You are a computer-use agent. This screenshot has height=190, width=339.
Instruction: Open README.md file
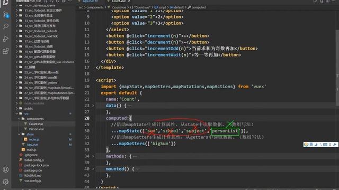tap(33, 176)
